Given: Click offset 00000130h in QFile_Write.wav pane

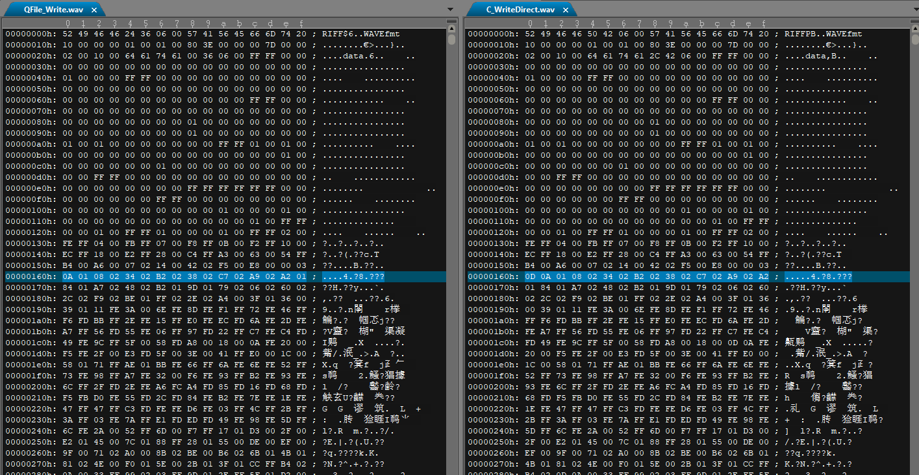Looking at the screenshot, I should click(31, 244).
